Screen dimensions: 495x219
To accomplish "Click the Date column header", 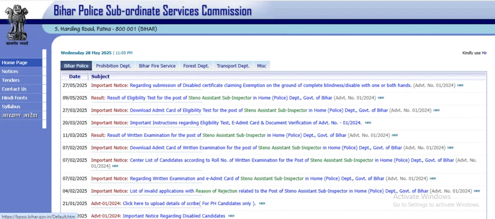I will (75, 76).
